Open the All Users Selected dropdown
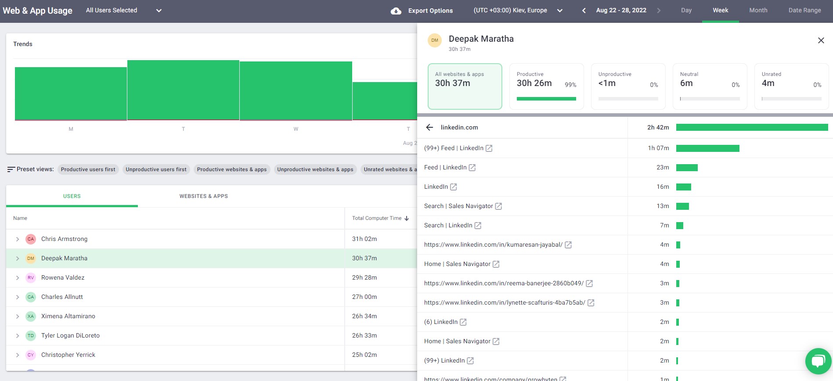 (124, 11)
